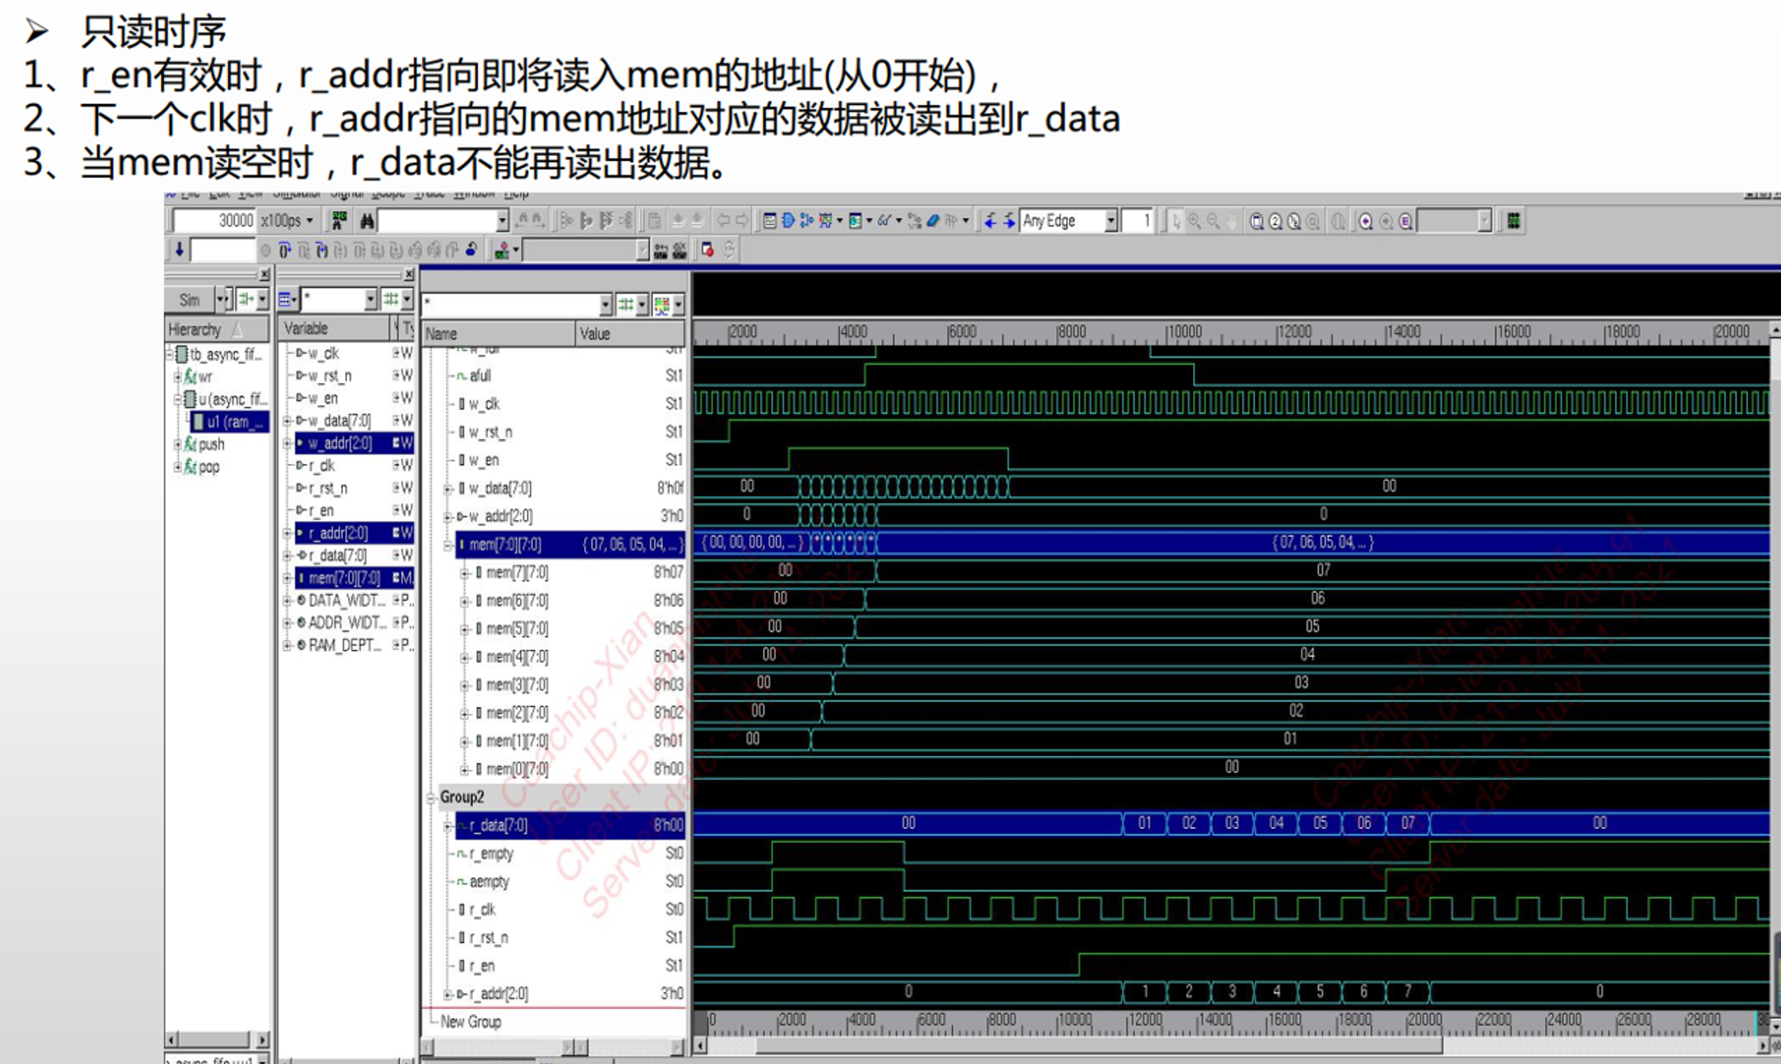Select the afull signal in wave list
Viewport: 1781px width, 1064px height.
(480, 376)
